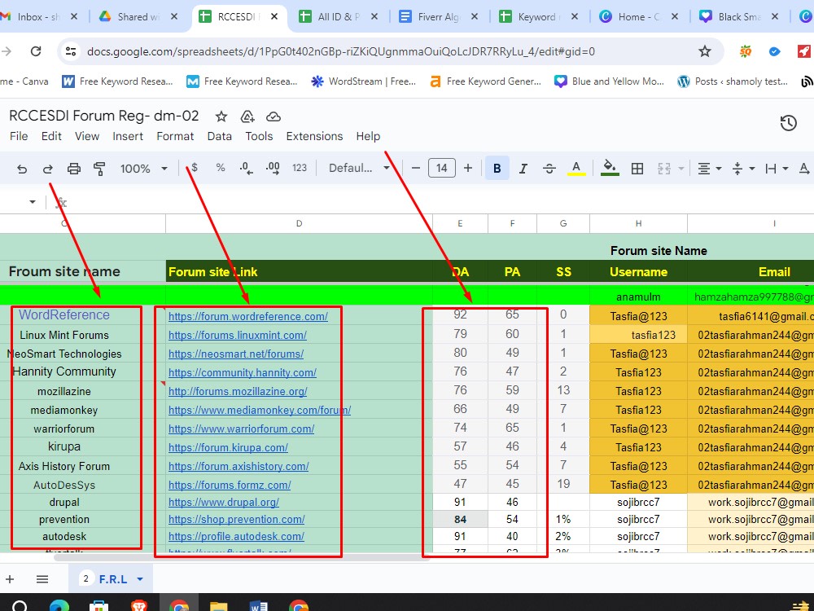
Task: Click the font size field showing 14
Action: point(442,168)
